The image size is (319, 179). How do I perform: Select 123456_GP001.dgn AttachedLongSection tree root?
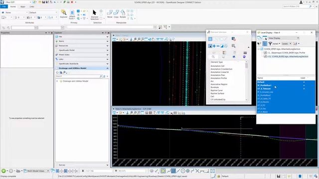click(282, 49)
